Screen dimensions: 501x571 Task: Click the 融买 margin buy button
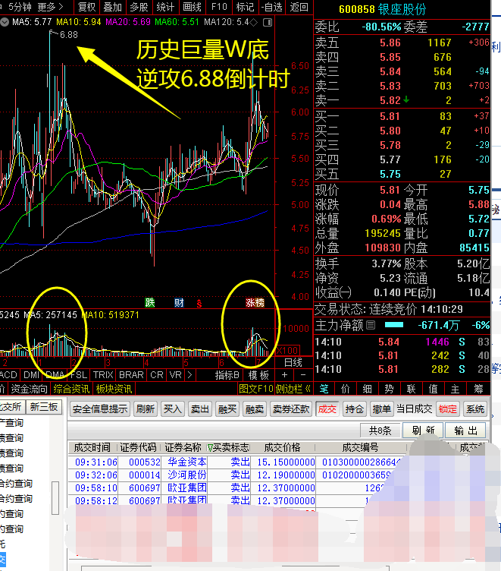(x=227, y=409)
